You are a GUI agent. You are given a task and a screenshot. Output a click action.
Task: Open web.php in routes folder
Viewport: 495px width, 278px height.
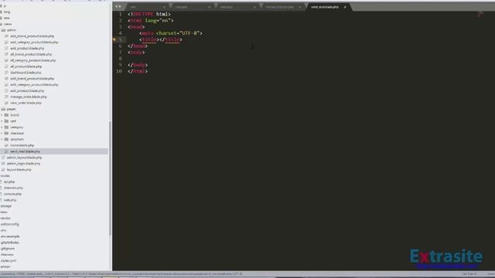tap(10, 200)
